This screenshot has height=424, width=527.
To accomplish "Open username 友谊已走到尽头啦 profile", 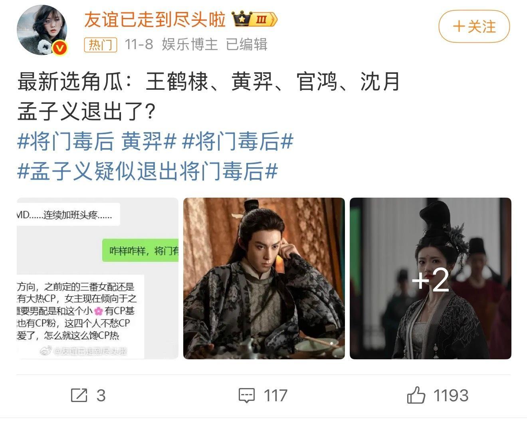I will pyautogui.click(x=155, y=19).
